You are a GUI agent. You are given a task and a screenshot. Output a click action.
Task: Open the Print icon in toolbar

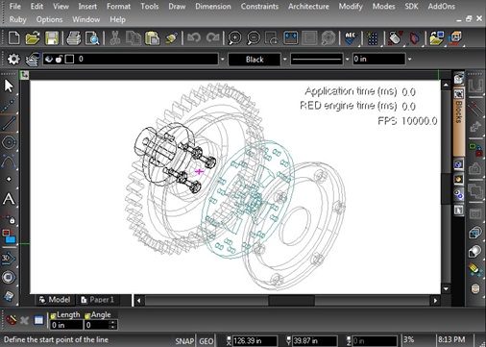click(x=74, y=38)
